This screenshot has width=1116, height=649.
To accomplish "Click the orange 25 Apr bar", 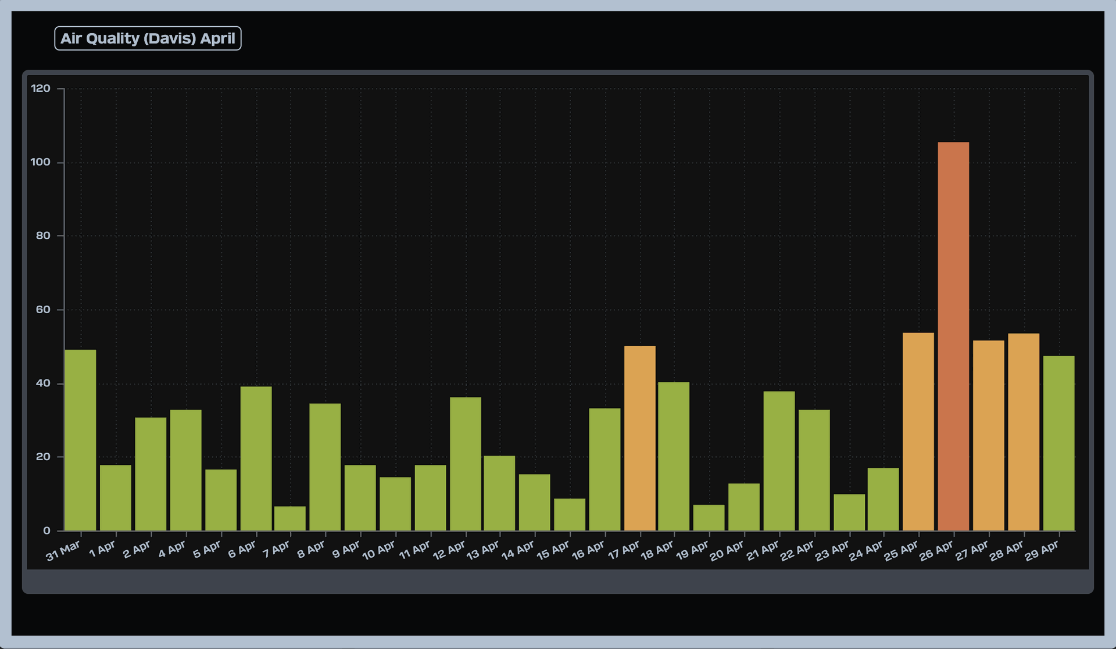I will (x=918, y=432).
